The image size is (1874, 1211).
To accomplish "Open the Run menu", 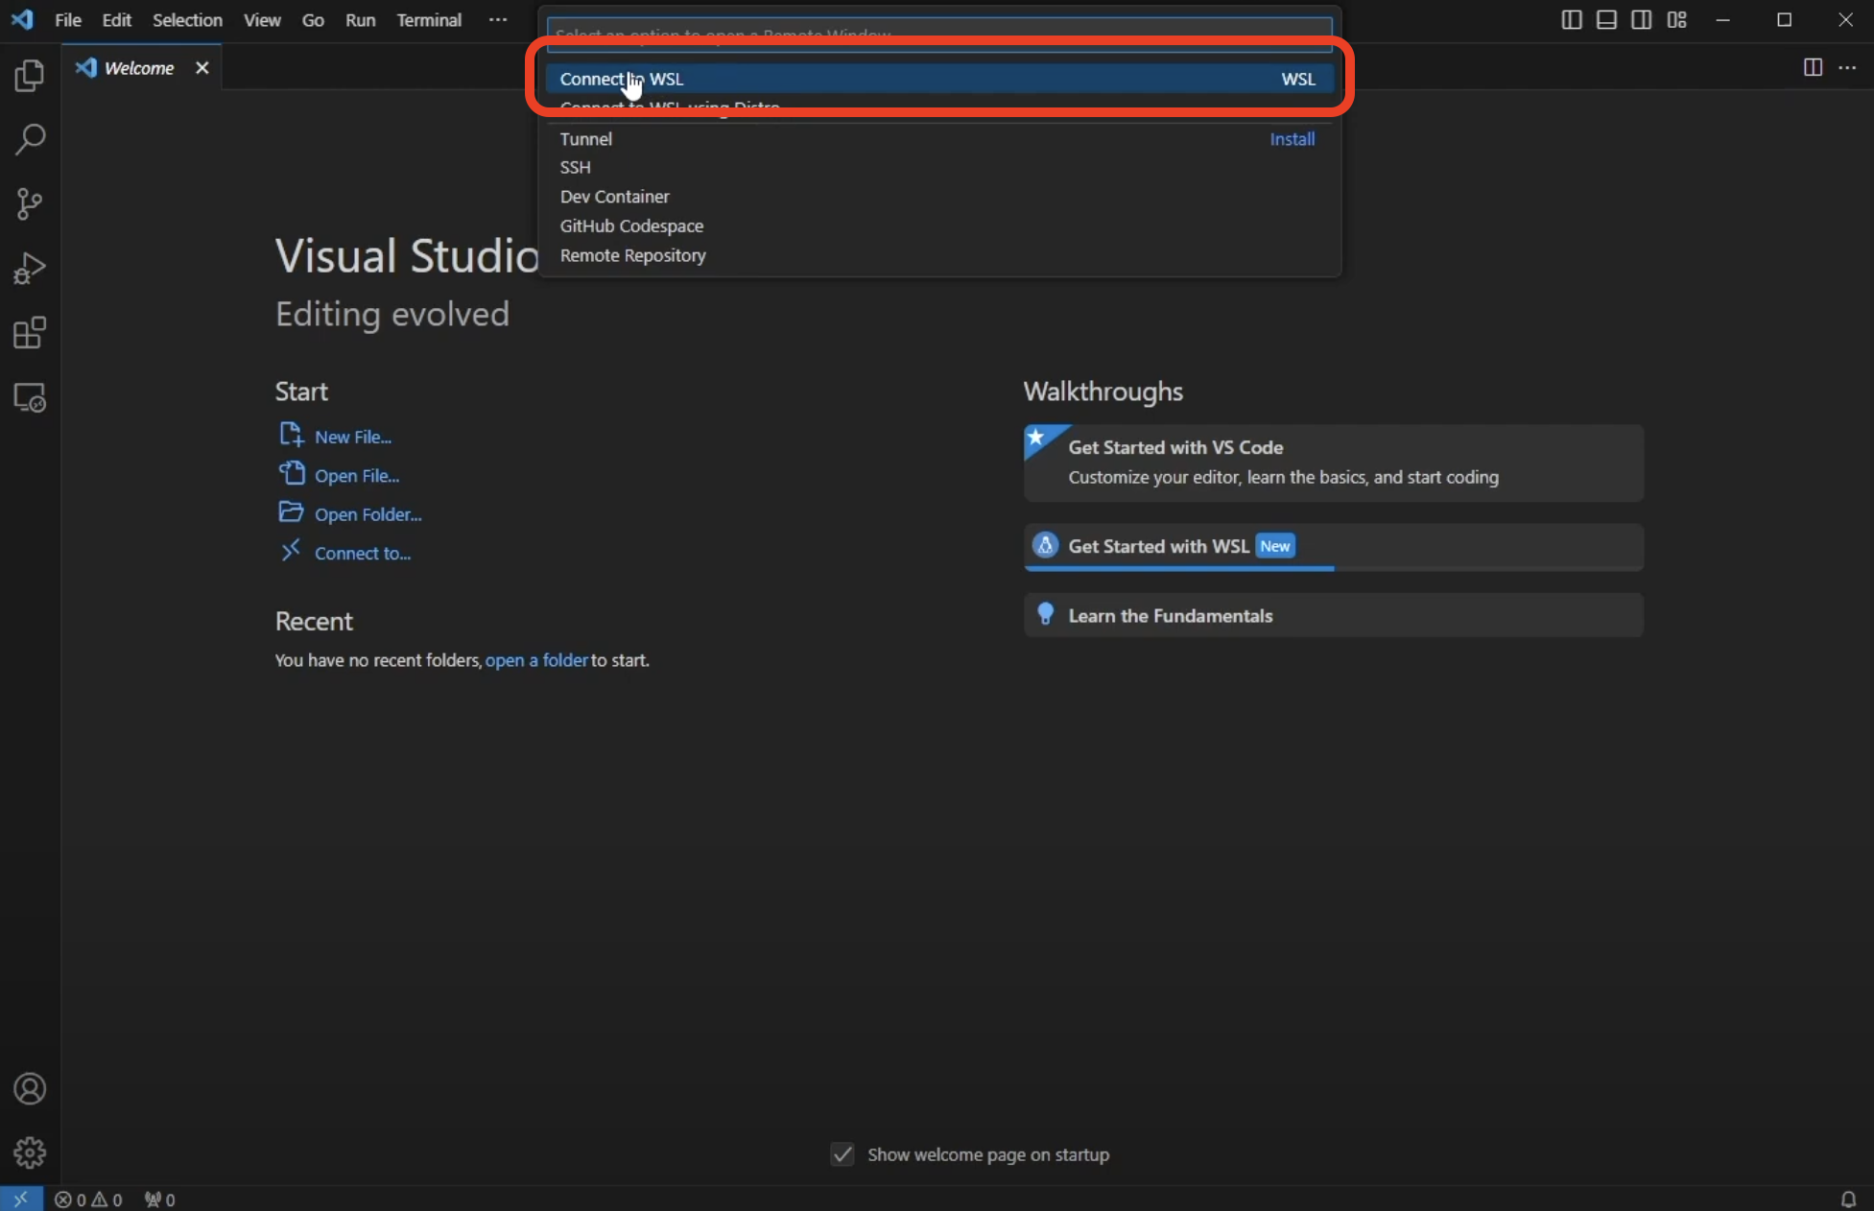I will point(360,20).
